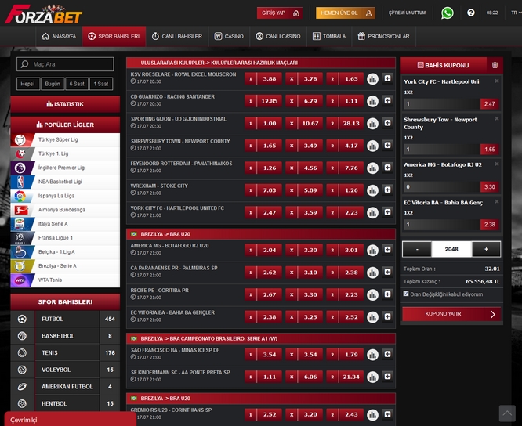The image size is (522, 426).
Task: Open statistics icon for KSV Roeselare match
Action: tap(372, 79)
